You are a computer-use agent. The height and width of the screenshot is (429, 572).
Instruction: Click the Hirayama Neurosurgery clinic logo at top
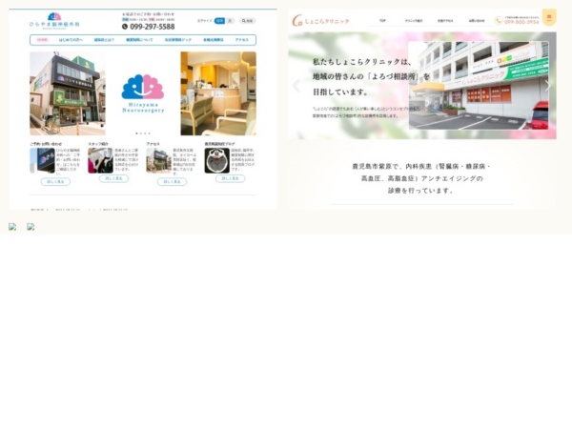pos(54,19)
